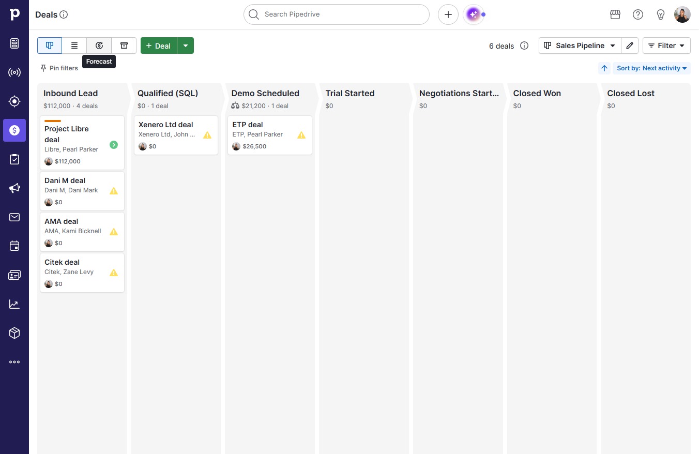Click the Search Pipedrive field
This screenshot has height=454, width=699.
coord(337,14)
